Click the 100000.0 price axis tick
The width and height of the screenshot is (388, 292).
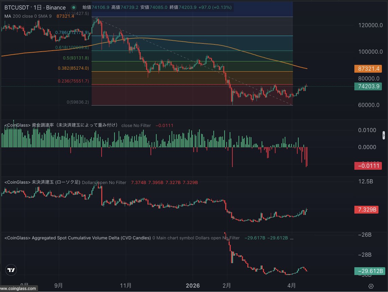[370, 52]
